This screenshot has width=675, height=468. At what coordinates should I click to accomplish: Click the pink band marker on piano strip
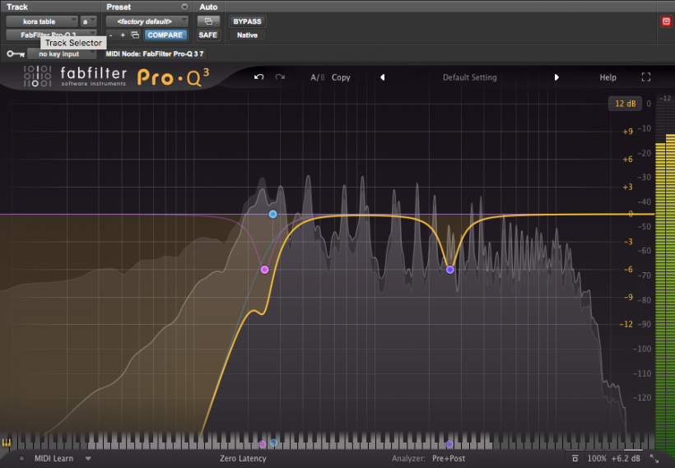(262, 444)
